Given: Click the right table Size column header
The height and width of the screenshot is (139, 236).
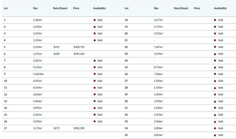Looking at the screenshot, I should pos(156,8).
